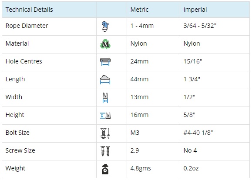The width and height of the screenshot is (252, 180).
Task: Click the green recycling Material icon
Action: click(105, 44)
